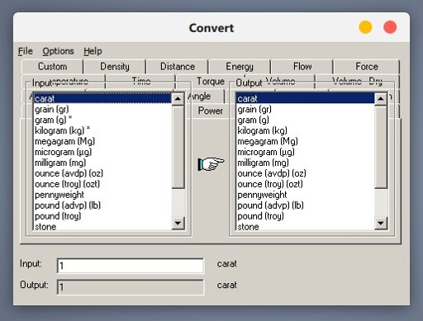Click the Input list scroll up arrow
The width and height of the screenshot is (423, 321).
pyautogui.click(x=178, y=99)
